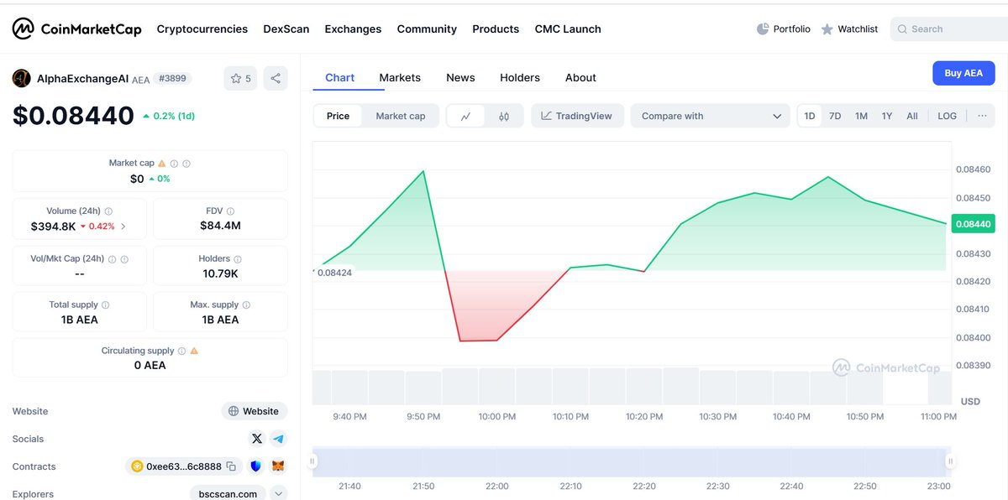Open the TradingView chart button

click(577, 116)
